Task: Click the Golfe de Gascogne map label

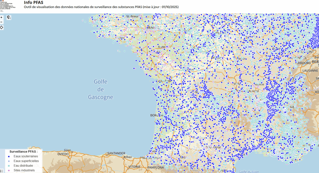Action: pyautogui.click(x=100, y=89)
